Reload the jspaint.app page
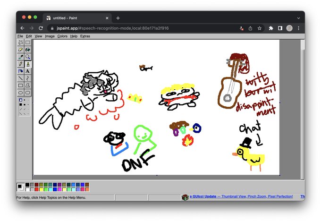 click(41, 28)
